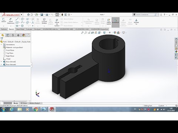
Task: Switch to the PropertyManager tab
Action: (8, 35)
